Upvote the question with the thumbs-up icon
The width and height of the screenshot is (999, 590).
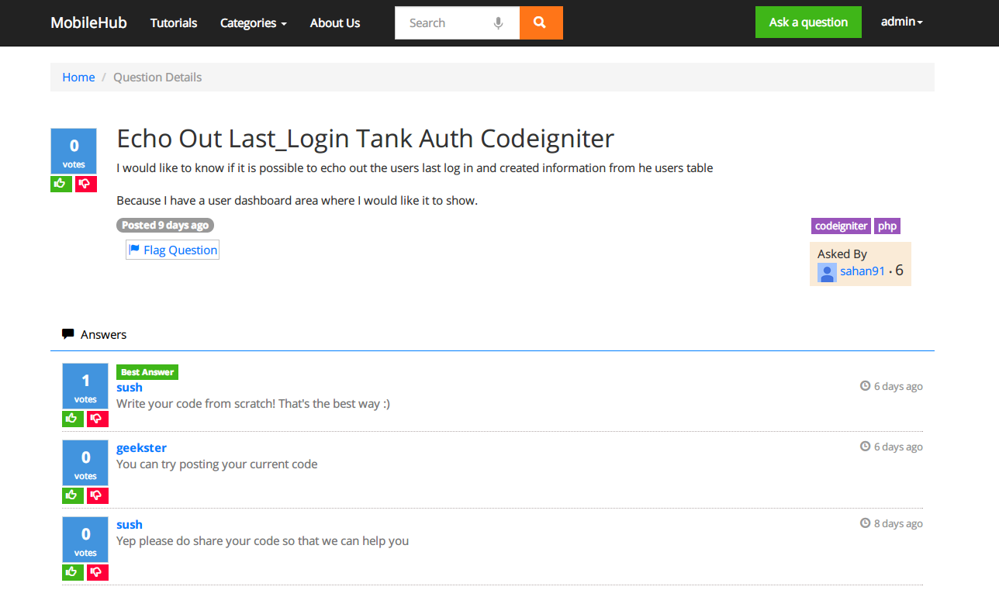tap(61, 184)
